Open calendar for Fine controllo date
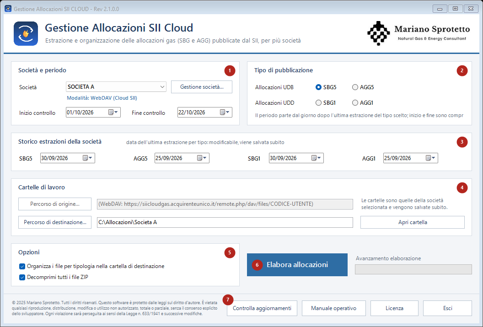483x327 pixels. click(x=225, y=113)
